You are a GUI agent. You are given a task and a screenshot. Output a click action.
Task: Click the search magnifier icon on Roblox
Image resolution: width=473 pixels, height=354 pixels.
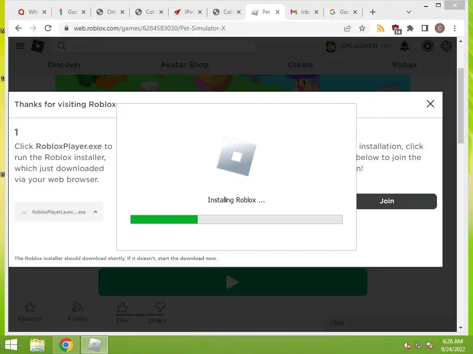pyautogui.click(x=61, y=46)
